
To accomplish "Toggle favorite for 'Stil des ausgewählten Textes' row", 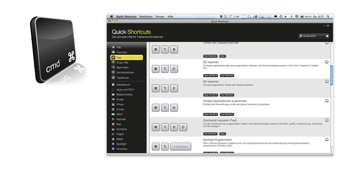I will (327, 81).
